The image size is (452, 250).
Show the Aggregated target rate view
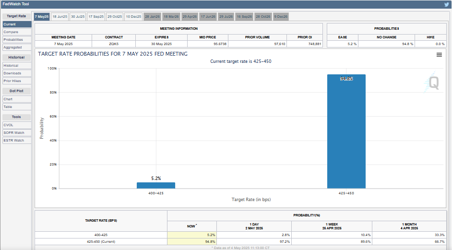pos(12,48)
